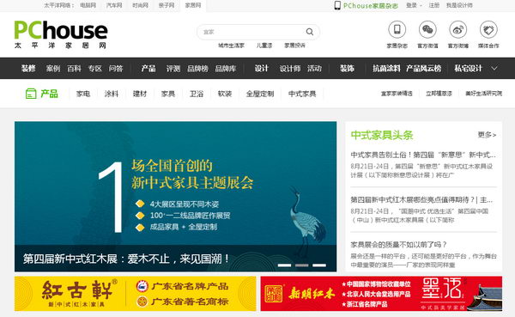This screenshot has height=317, width=515.
Task: Open the 立邦植萃漆 link
Action: click(x=439, y=94)
